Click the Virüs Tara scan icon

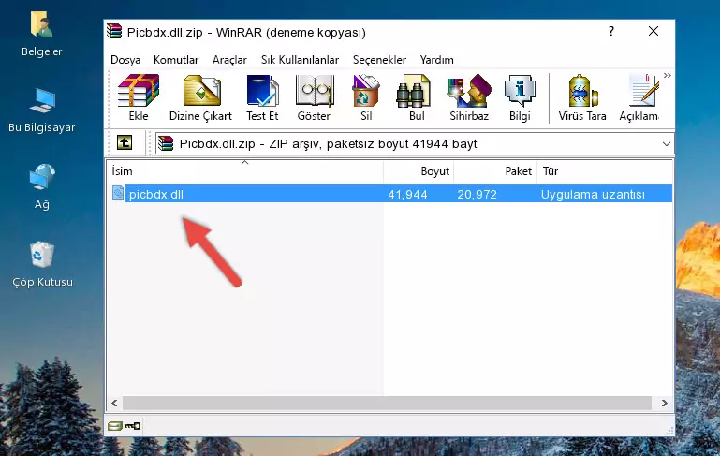pyautogui.click(x=582, y=97)
